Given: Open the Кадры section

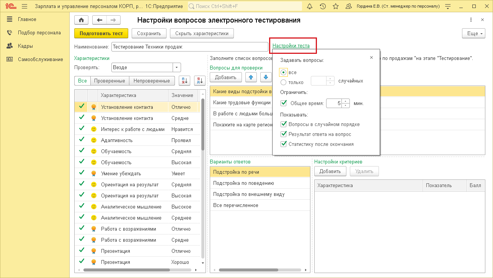Looking at the screenshot, I should point(25,46).
